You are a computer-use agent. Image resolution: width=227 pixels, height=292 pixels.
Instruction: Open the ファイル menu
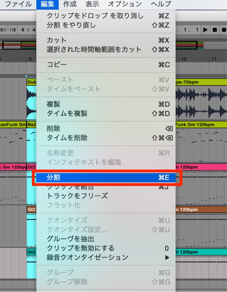pyautogui.click(x=18, y=4)
